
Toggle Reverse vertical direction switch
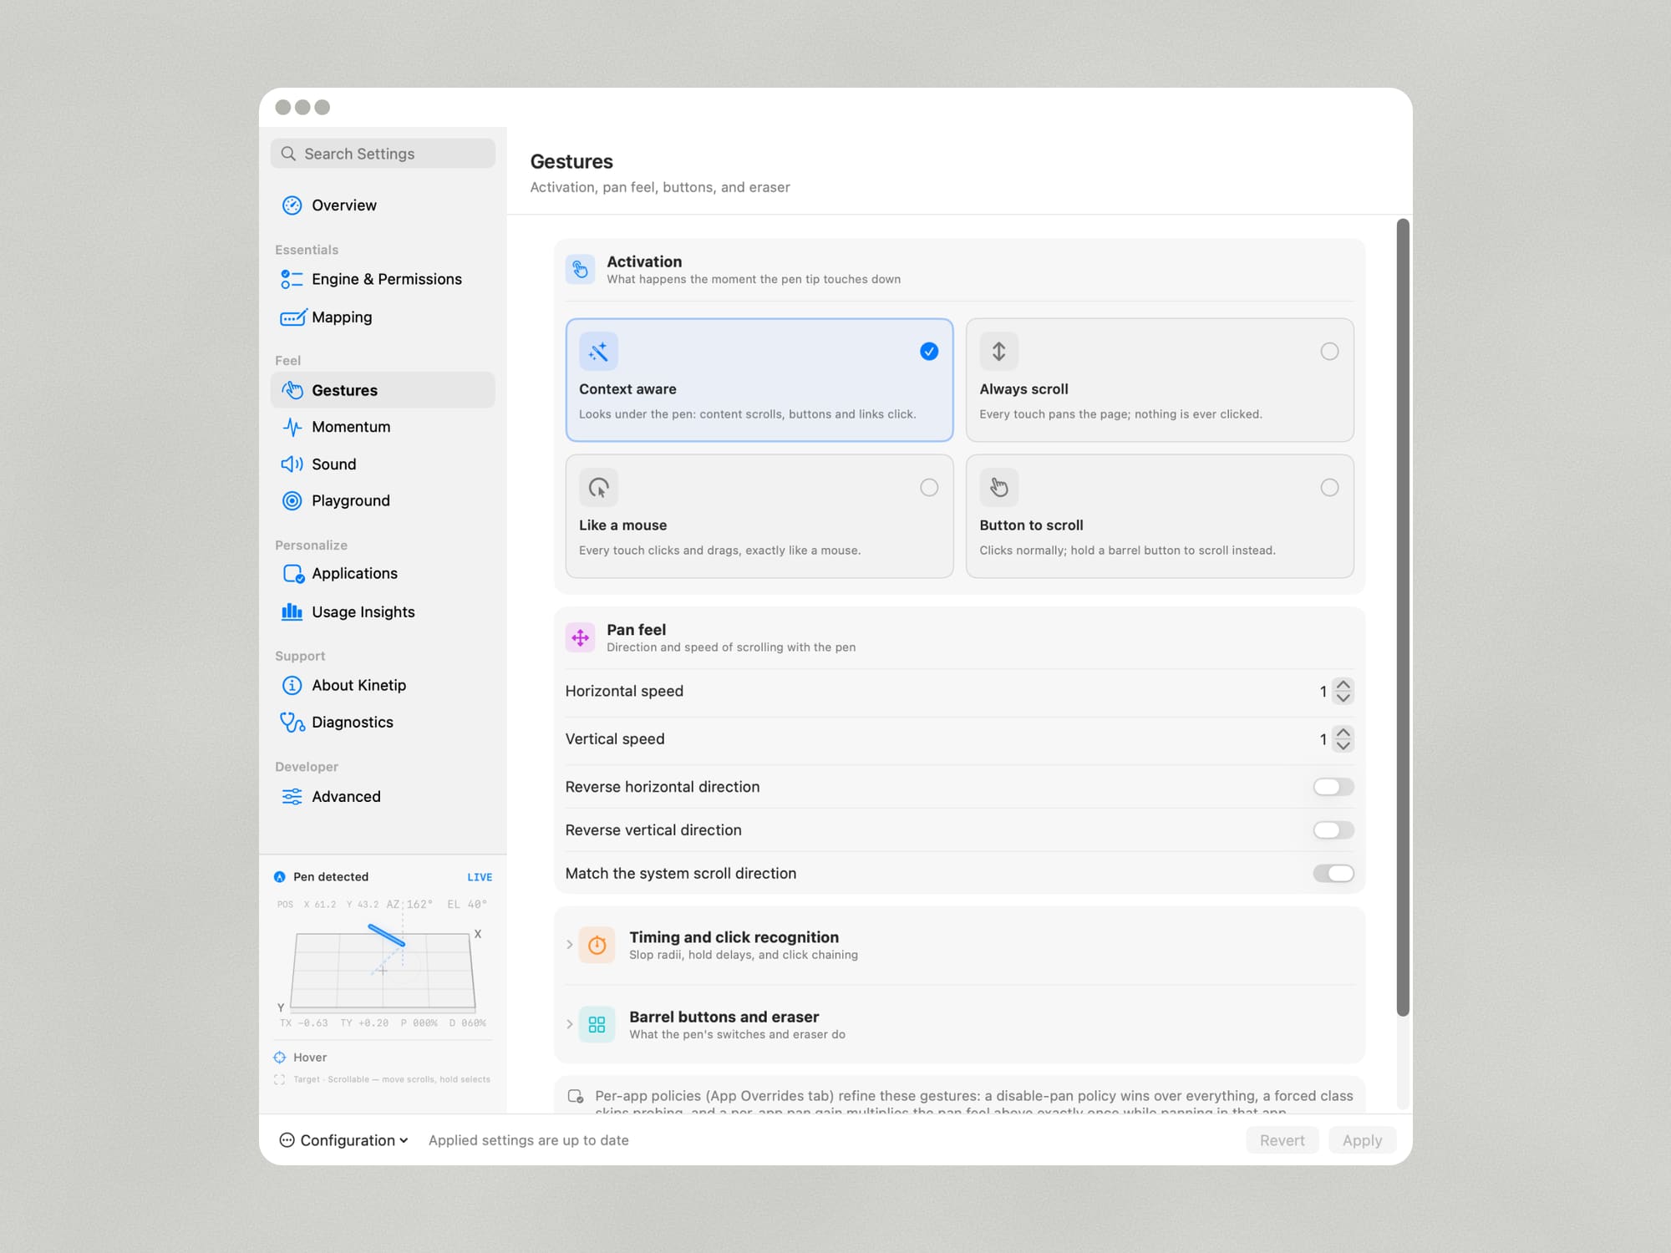[1333, 830]
